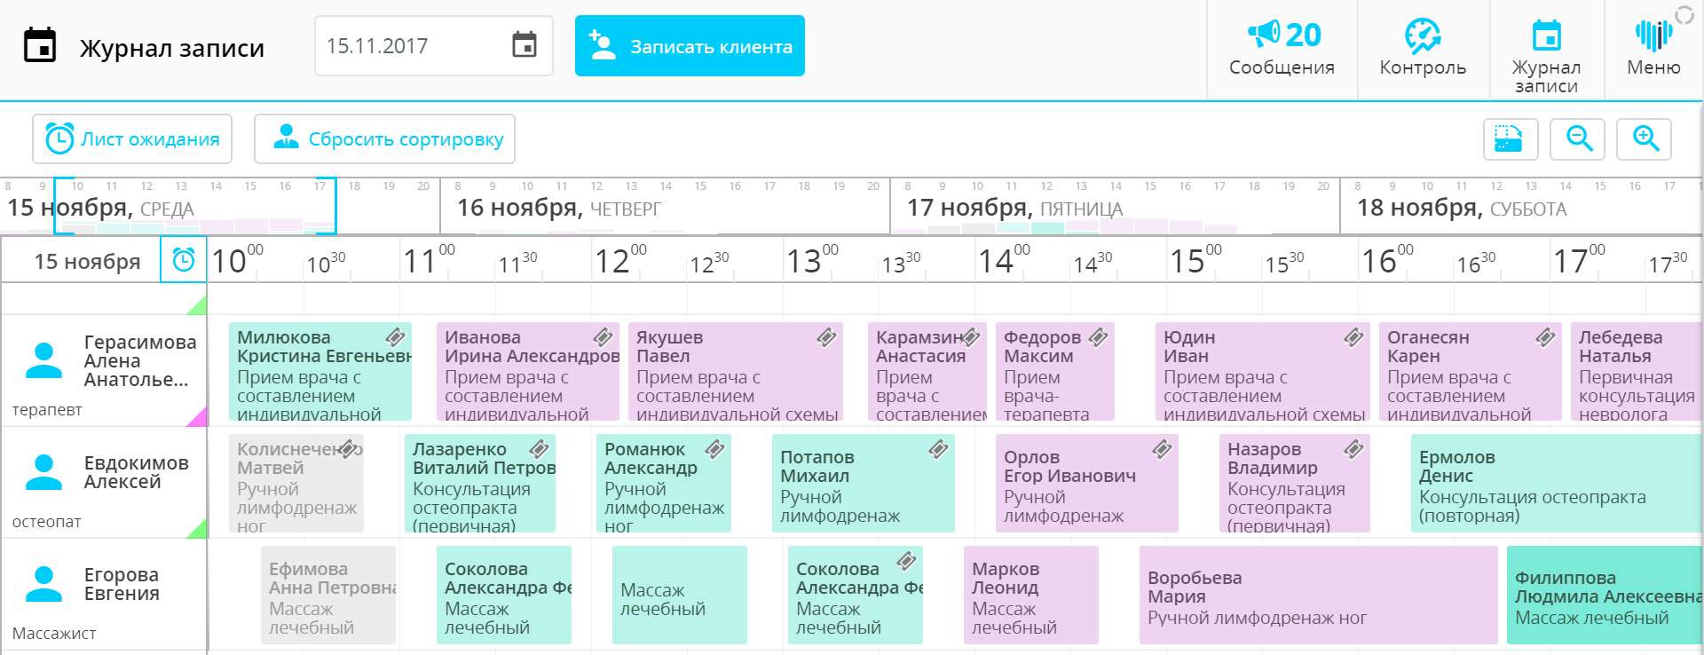Open Лазаренко Виталий appointment

click(x=480, y=484)
